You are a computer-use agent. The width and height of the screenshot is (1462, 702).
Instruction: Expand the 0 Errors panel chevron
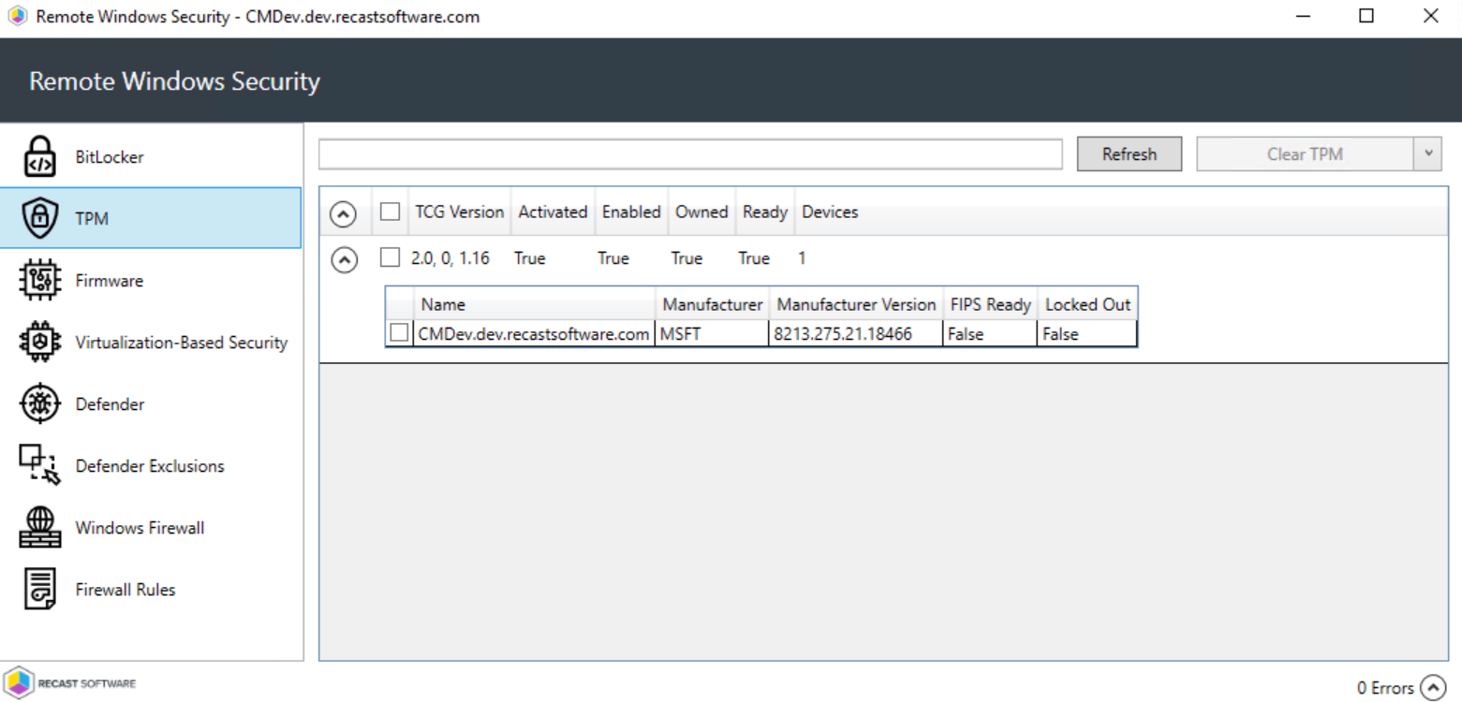(x=1434, y=688)
